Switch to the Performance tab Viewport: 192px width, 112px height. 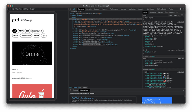pyautogui.click(x=114, y=9)
